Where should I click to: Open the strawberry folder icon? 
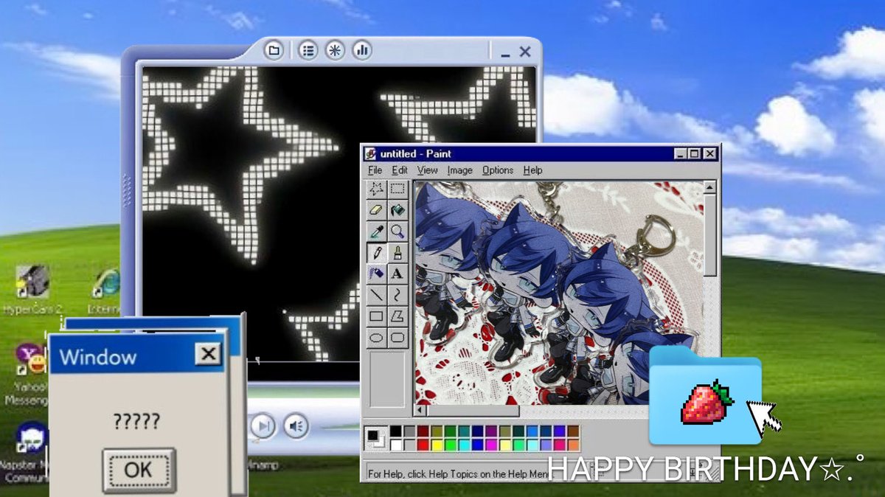[x=705, y=396]
